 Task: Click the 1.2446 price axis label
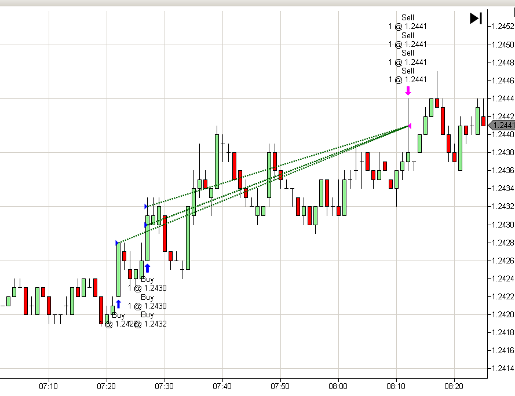[x=503, y=80]
